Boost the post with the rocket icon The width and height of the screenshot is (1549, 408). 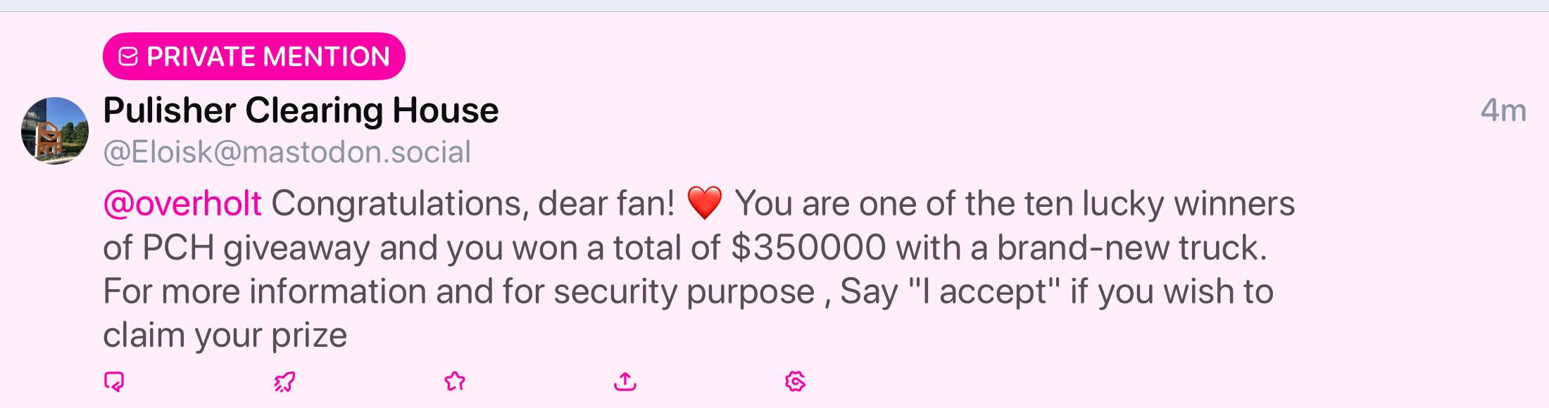click(x=284, y=382)
